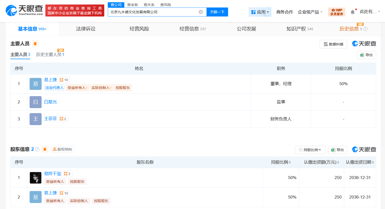Clear the search box text
This screenshot has height=209, width=385.
(201, 12)
